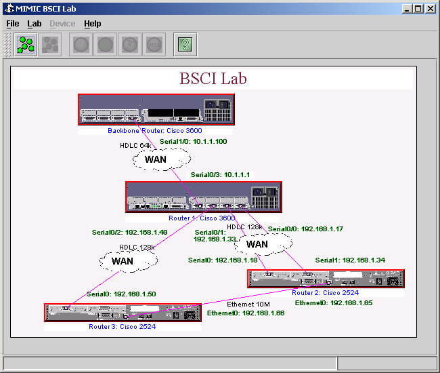This screenshot has height=373, width=440.
Task: Select the Router 3 Cisco 2524 image
Action: (x=123, y=313)
